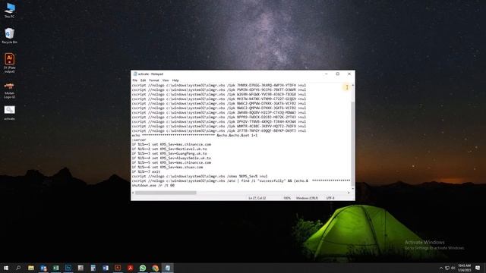486x273 pixels.
Task: Place cursor on the ':server' line
Action: click(139, 140)
